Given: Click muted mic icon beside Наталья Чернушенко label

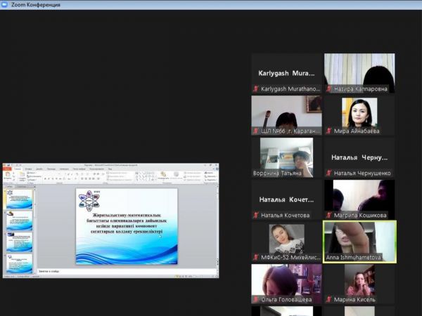Looking at the screenshot, I should pyautogui.click(x=329, y=173).
